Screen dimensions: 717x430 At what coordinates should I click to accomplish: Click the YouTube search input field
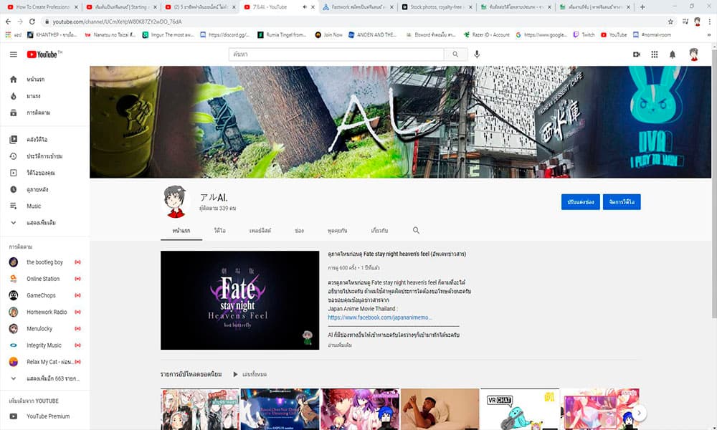tap(336, 54)
